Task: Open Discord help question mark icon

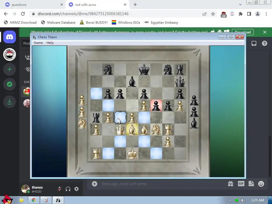Action: (264, 43)
